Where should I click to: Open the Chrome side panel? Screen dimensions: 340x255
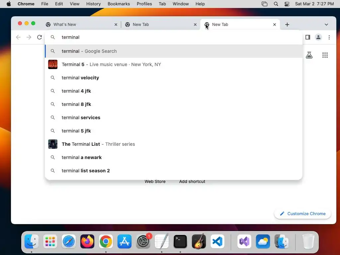click(308, 37)
